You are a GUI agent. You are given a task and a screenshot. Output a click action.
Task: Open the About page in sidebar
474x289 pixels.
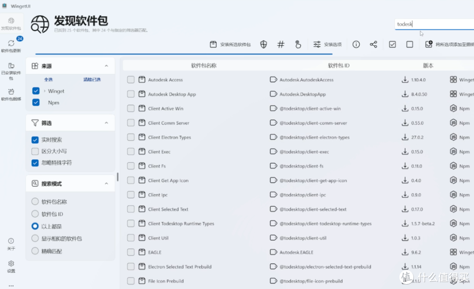point(11,244)
